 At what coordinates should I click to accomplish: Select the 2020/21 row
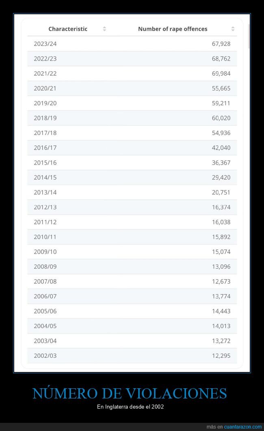132,88
